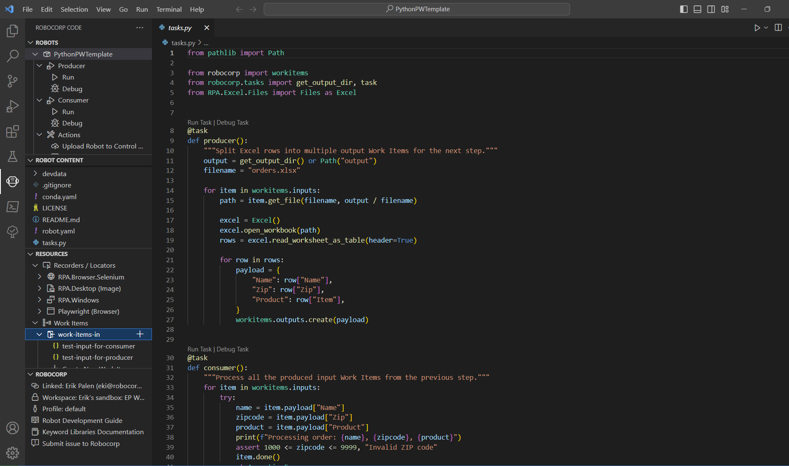The height and width of the screenshot is (466, 789).
Task: Open the Extensions view
Action: (x=13, y=131)
